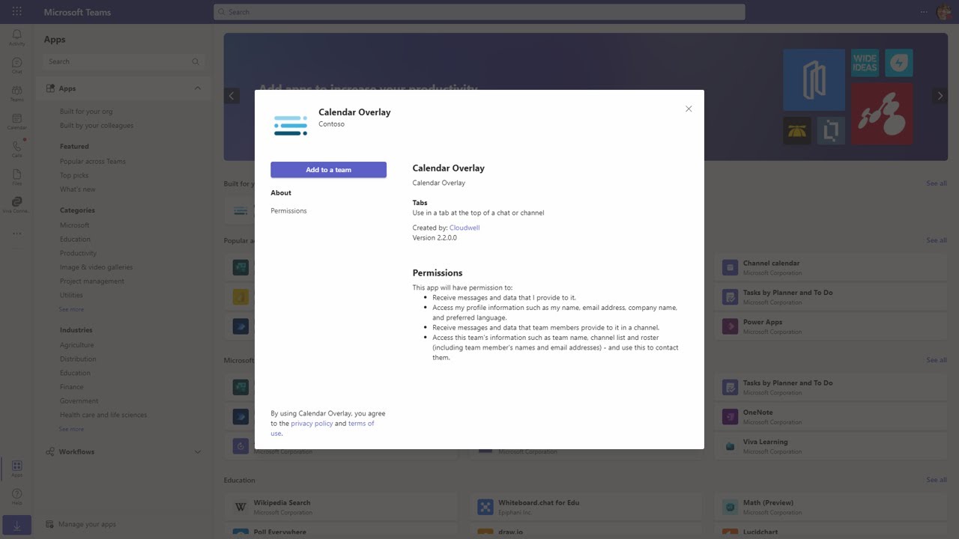Open the privacy policy link
This screenshot has height=539, width=959.
coord(312,424)
